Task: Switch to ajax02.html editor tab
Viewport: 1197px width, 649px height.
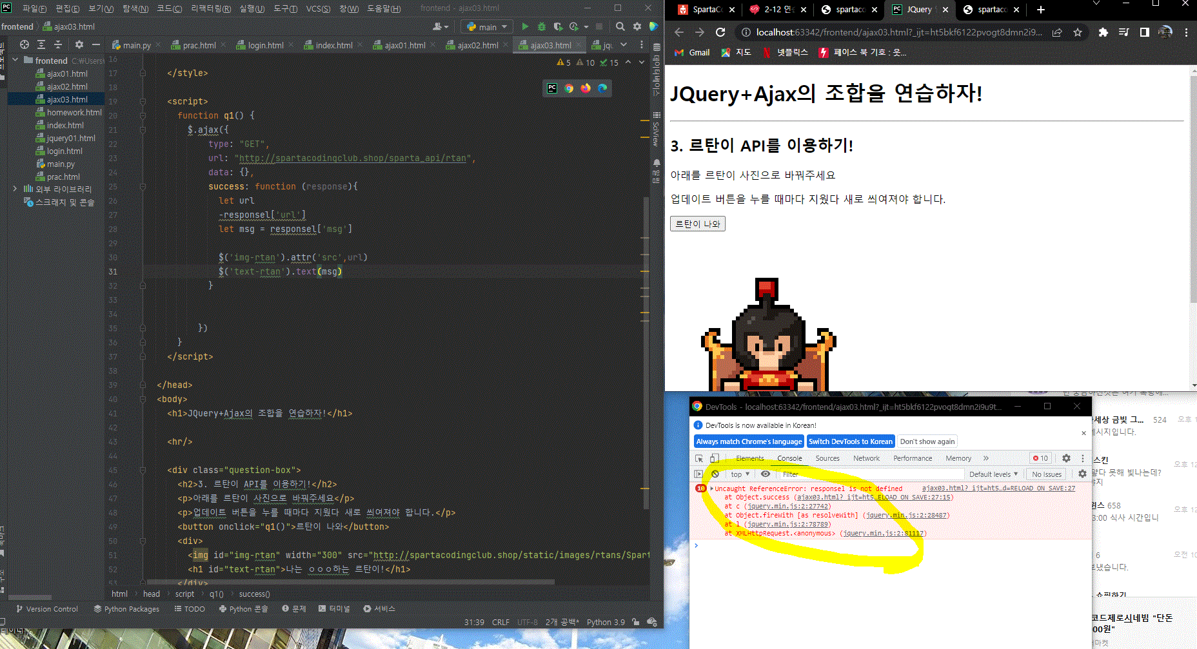Action: point(477,45)
